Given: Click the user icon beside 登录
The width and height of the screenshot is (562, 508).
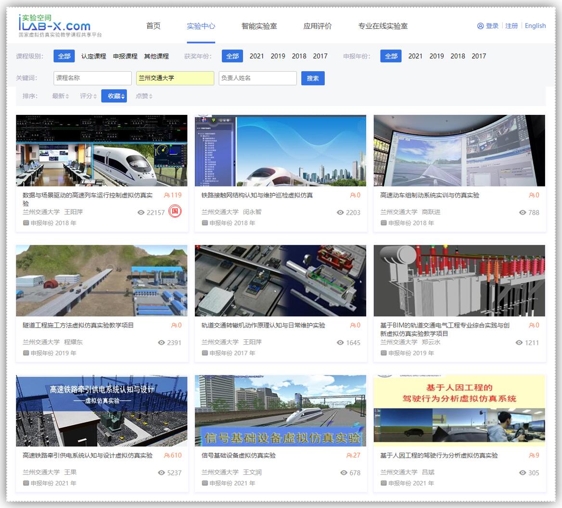Looking at the screenshot, I should 480,26.
